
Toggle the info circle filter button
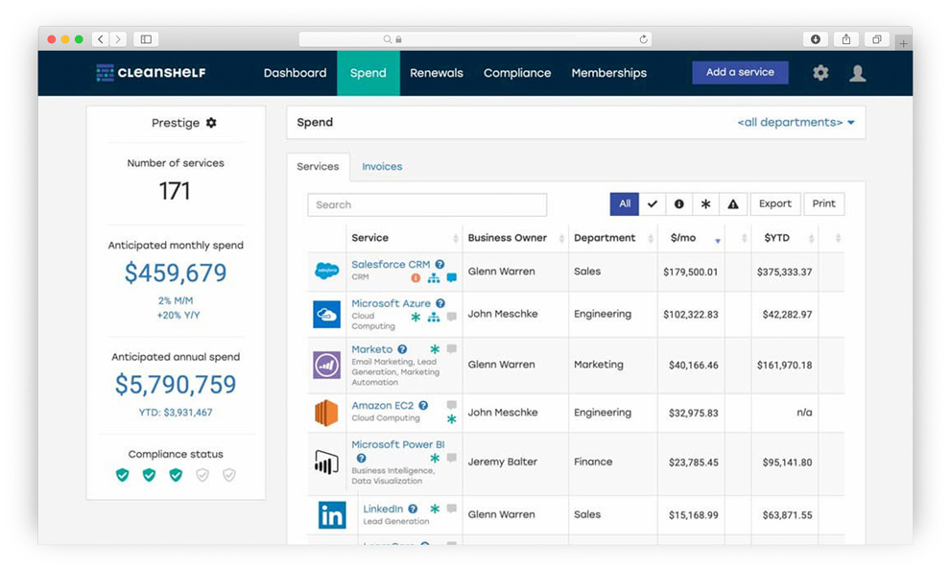679,204
